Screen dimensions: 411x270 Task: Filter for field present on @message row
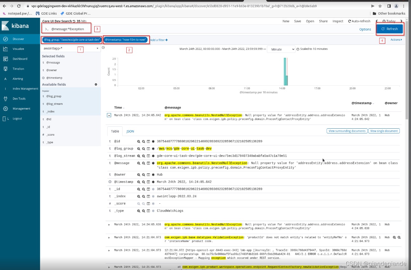click(153, 163)
